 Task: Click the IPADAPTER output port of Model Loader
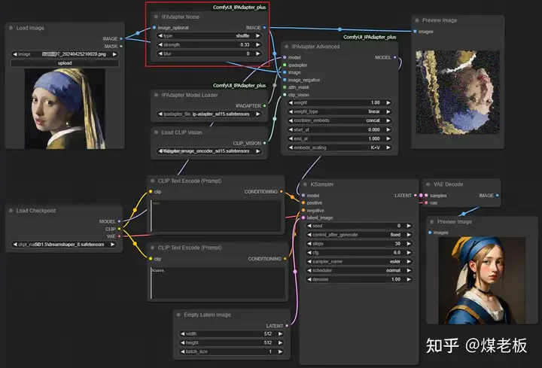coord(264,106)
